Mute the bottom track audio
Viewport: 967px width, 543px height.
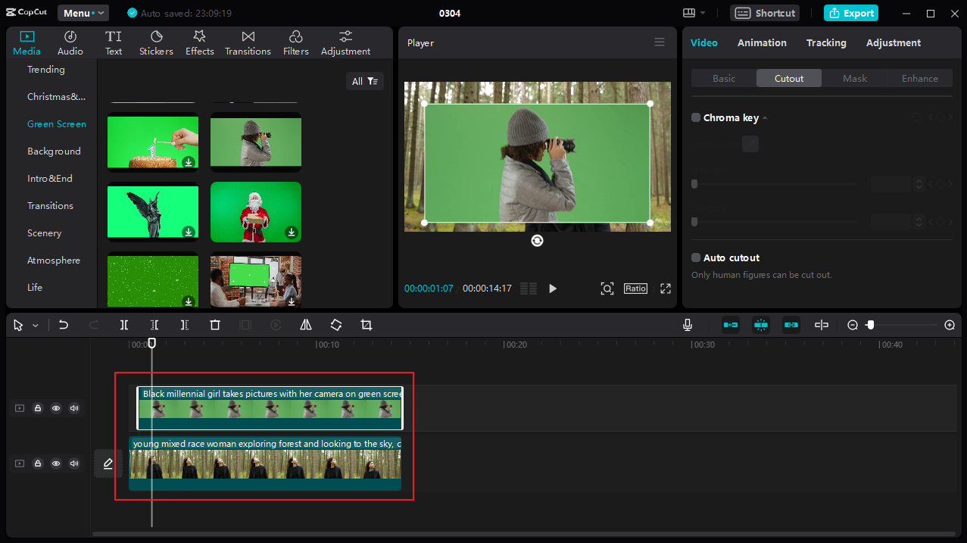pos(74,463)
